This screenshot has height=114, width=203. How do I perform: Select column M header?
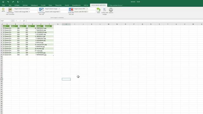tap(108, 24)
